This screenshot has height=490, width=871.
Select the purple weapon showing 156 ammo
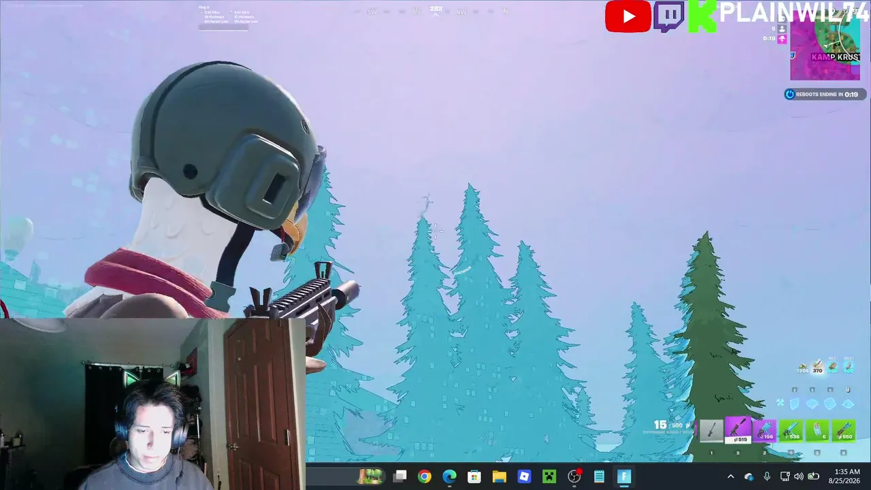pos(764,430)
